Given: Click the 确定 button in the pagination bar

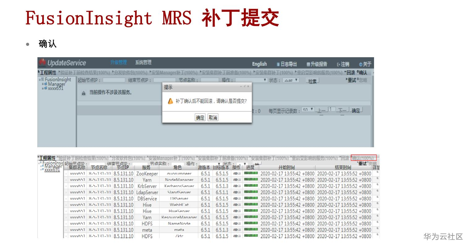Looking at the screenshot, I should pos(356,110).
